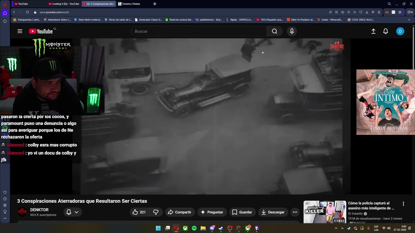Open options menu for the recommended video
Screen dimensions: 415x233
pos(403,204)
